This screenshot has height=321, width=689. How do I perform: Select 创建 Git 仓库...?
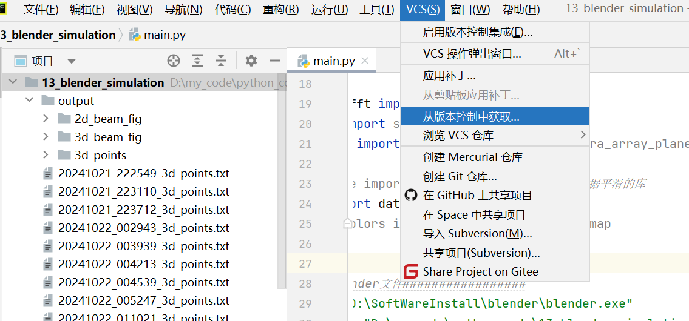pyautogui.click(x=495, y=176)
